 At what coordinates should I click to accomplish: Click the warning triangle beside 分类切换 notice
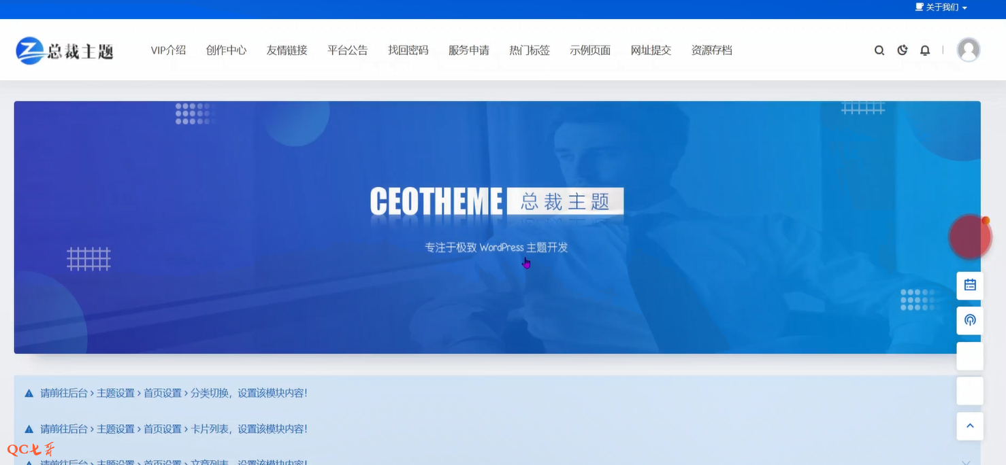29,394
